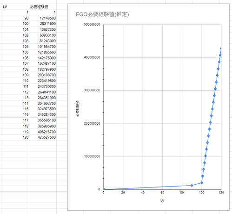Select the cell containing 40622300

click(43, 29)
